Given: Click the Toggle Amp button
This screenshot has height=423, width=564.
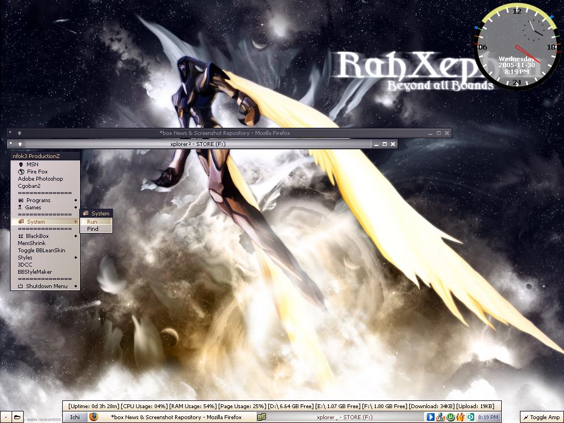Looking at the screenshot, I should click(x=542, y=417).
